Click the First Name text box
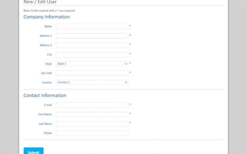Viewport: 247px width, 154px height. (92, 114)
